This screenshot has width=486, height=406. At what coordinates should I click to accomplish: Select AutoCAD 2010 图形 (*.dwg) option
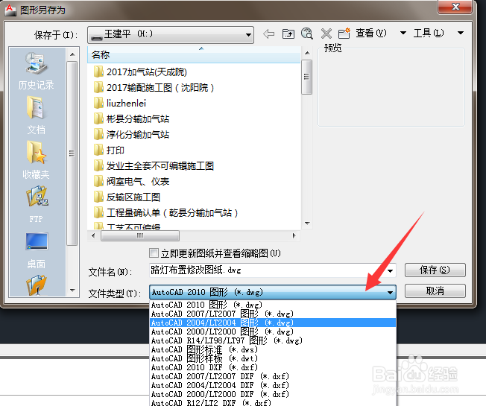click(273, 305)
